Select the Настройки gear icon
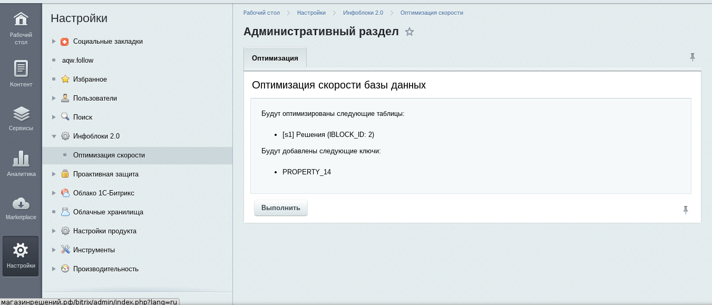Image resolution: width=712 pixels, height=305 pixels. [x=21, y=250]
